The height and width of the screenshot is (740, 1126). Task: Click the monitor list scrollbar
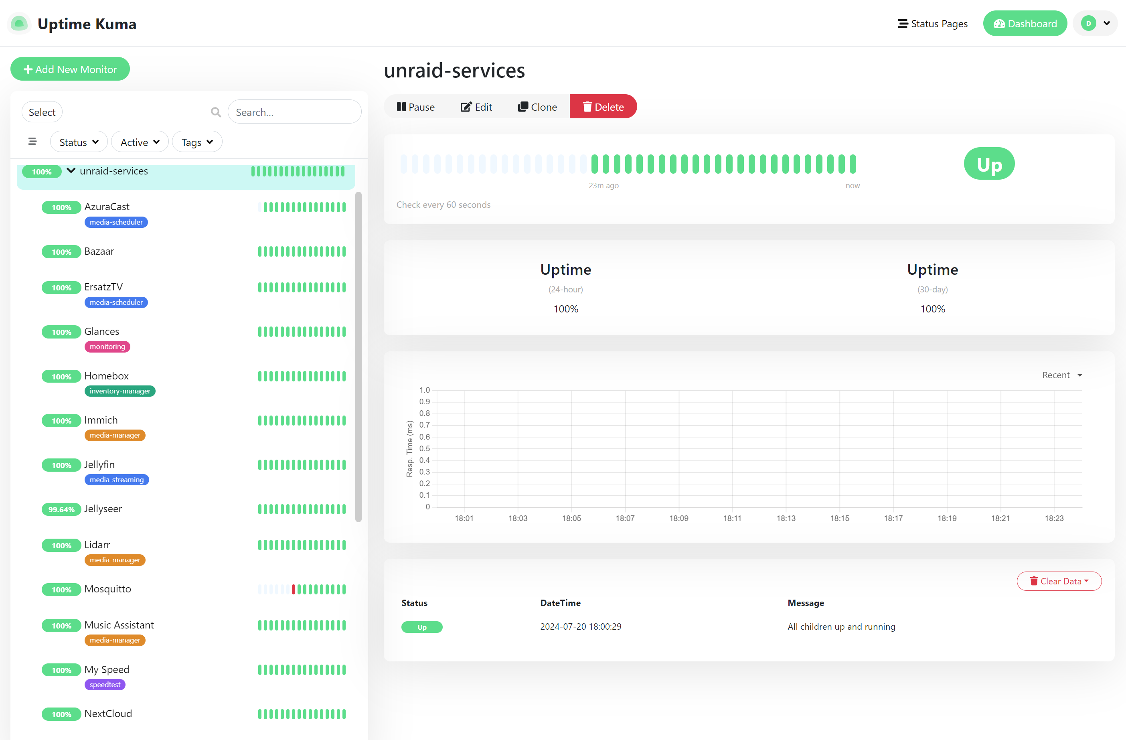pyautogui.click(x=358, y=357)
